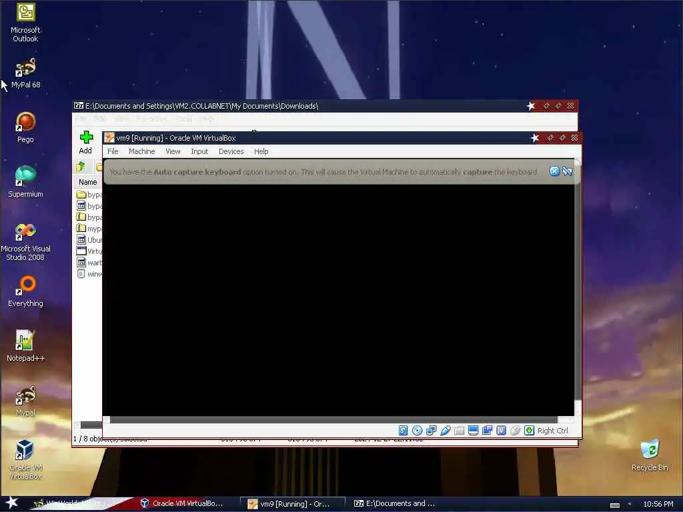Click the star button on 7-Zip title bar
Image resolution: width=683 pixels, height=512 pixels.
pos(530,106)
